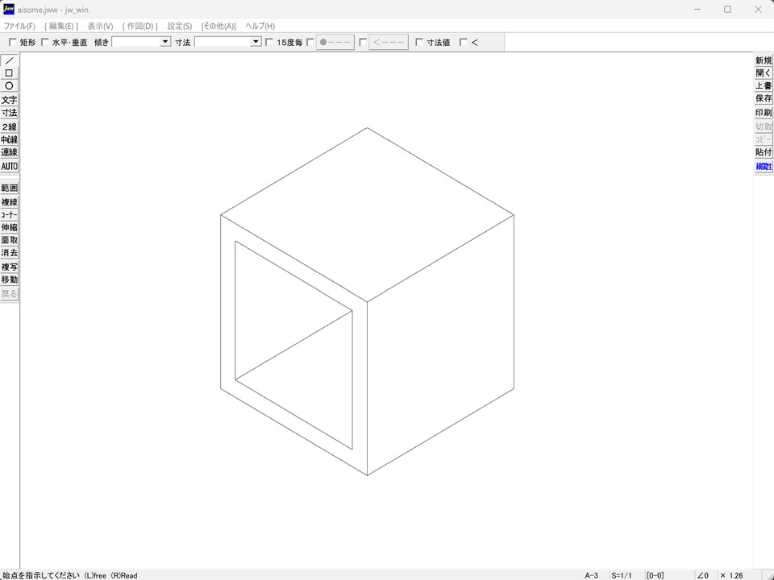The height and width of the screenshot is (580, 774).
Task: Open the 設定(S) menu
Action: pyautogui.click(x=179, y=27)
